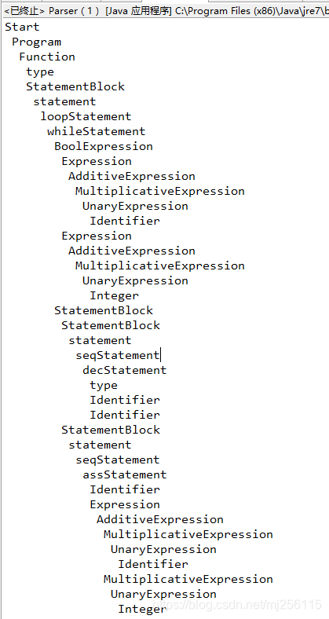Select the type line under decStatement

coord(104,385)
